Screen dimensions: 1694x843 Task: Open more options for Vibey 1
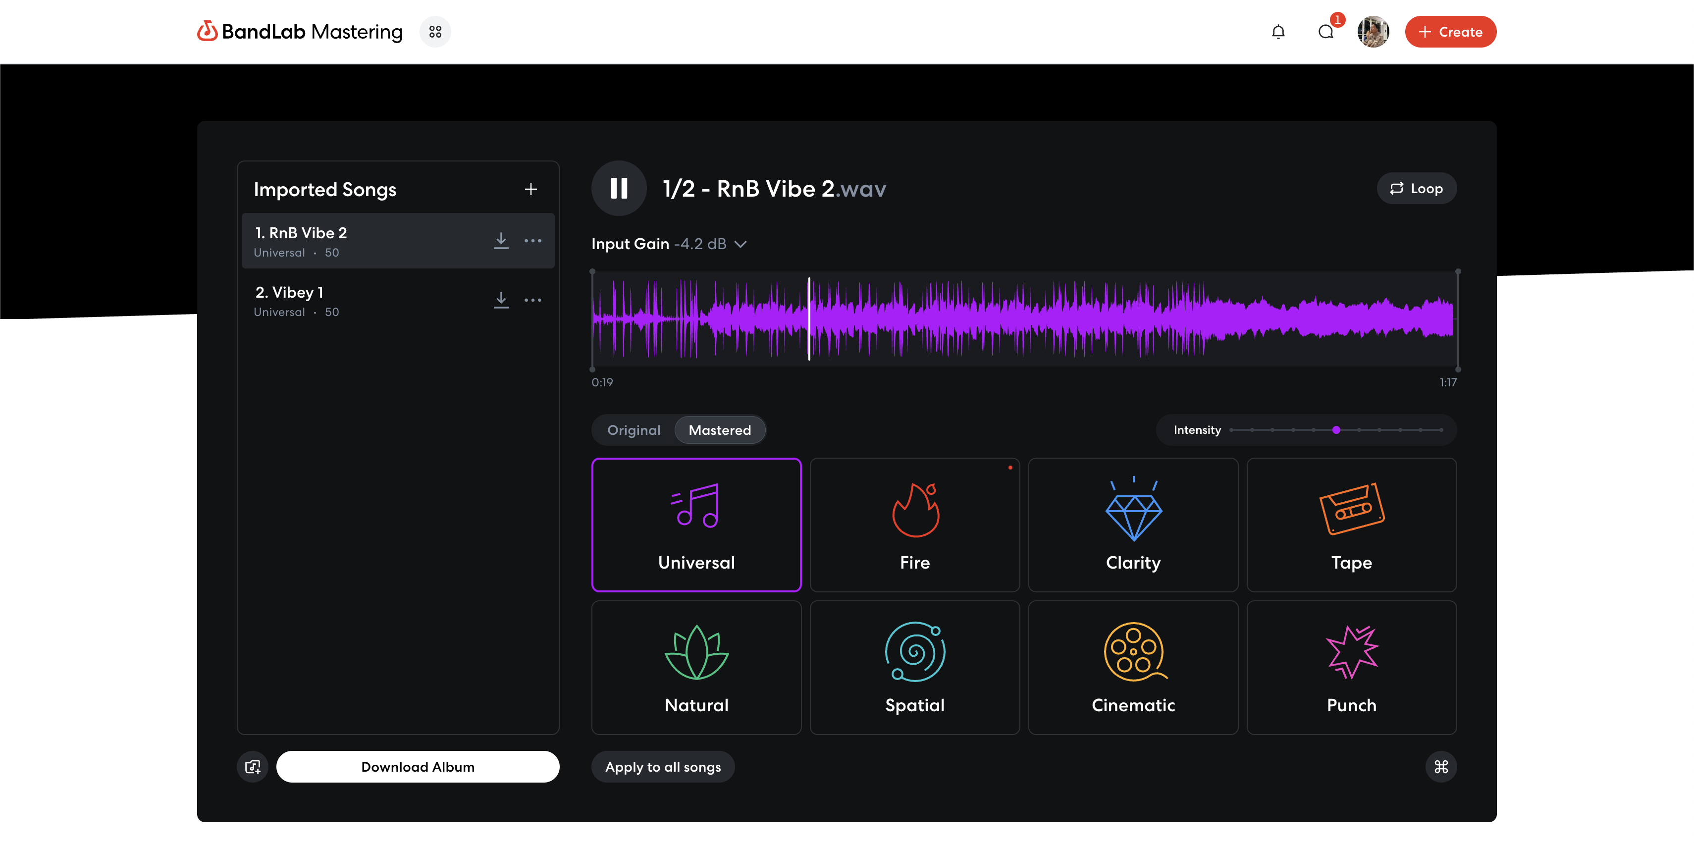532,301
